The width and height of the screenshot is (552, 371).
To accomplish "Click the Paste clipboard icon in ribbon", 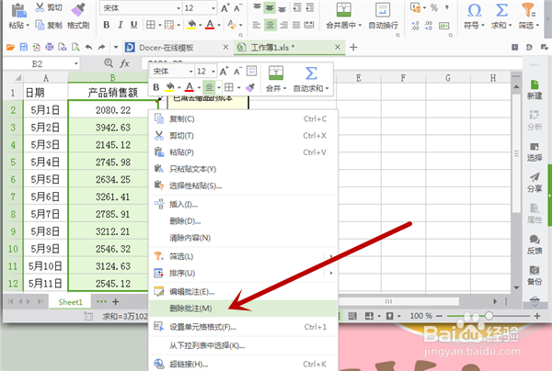I will coord(18,10).
